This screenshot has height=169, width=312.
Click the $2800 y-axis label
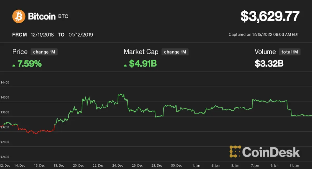click(5, 142)
